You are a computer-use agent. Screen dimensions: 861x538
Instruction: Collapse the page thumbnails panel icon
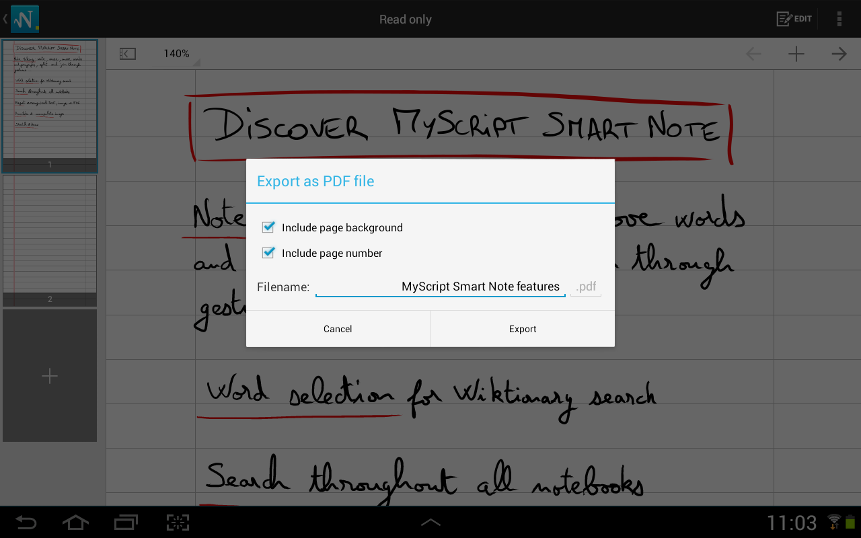[128, 54]
